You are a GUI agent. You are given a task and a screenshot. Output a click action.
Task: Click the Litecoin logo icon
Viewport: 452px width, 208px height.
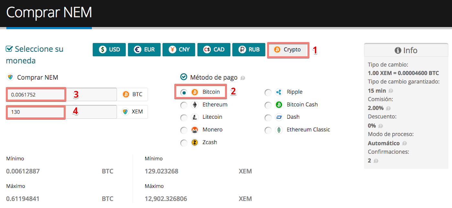click(x=195, y=117)
